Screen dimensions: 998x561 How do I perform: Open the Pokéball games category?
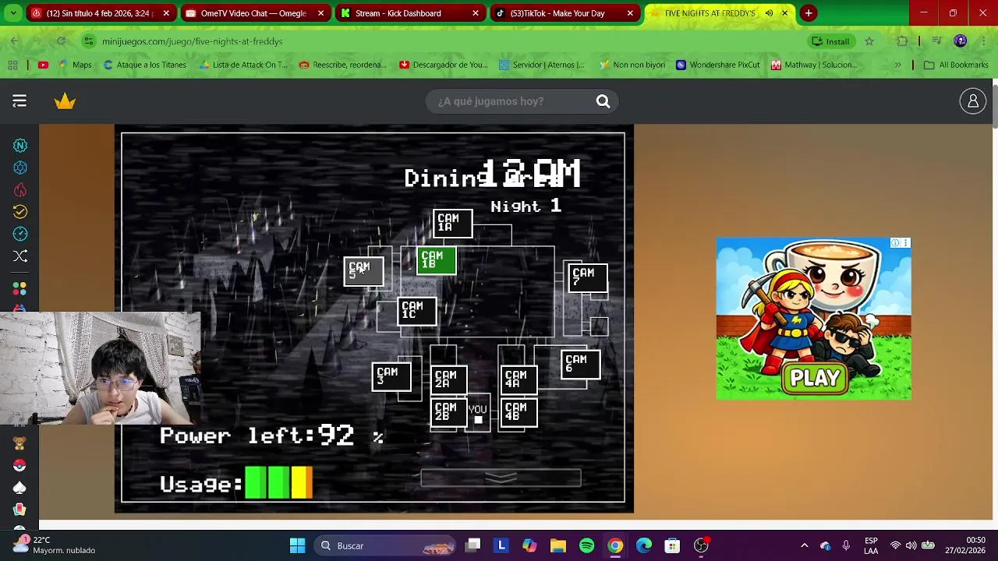coord(20,465)
